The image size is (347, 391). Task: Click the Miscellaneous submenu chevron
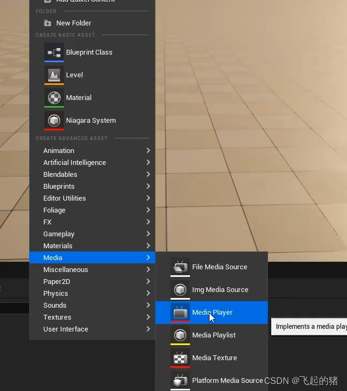pos(148,269)
